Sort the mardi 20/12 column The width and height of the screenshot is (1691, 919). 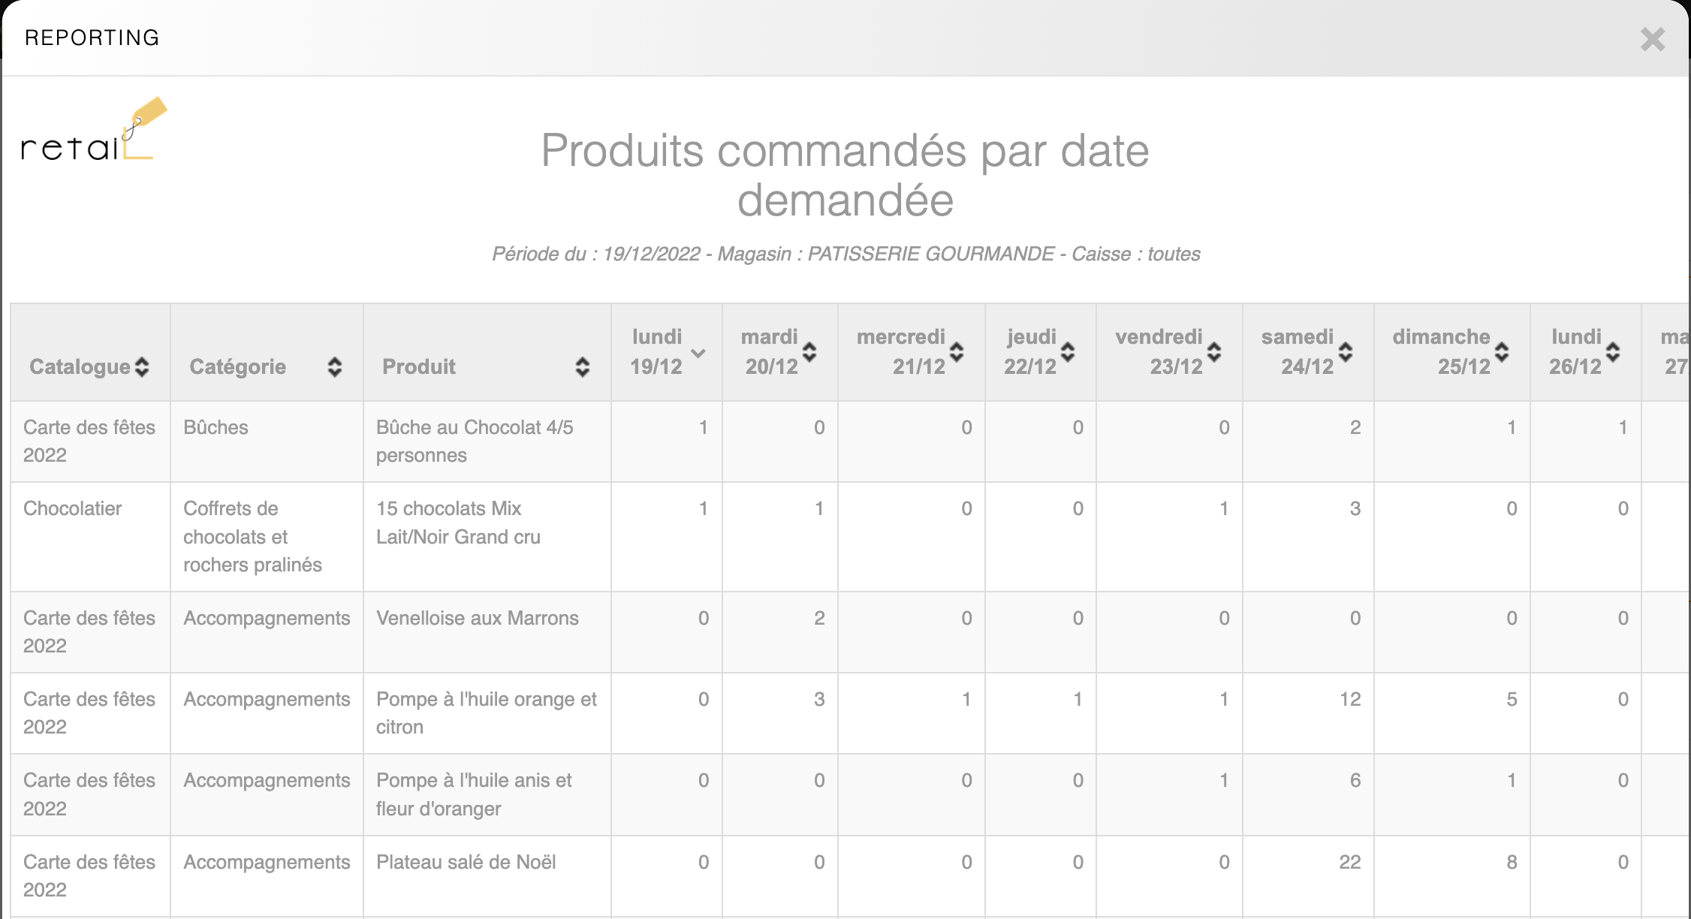pos(809,352)
